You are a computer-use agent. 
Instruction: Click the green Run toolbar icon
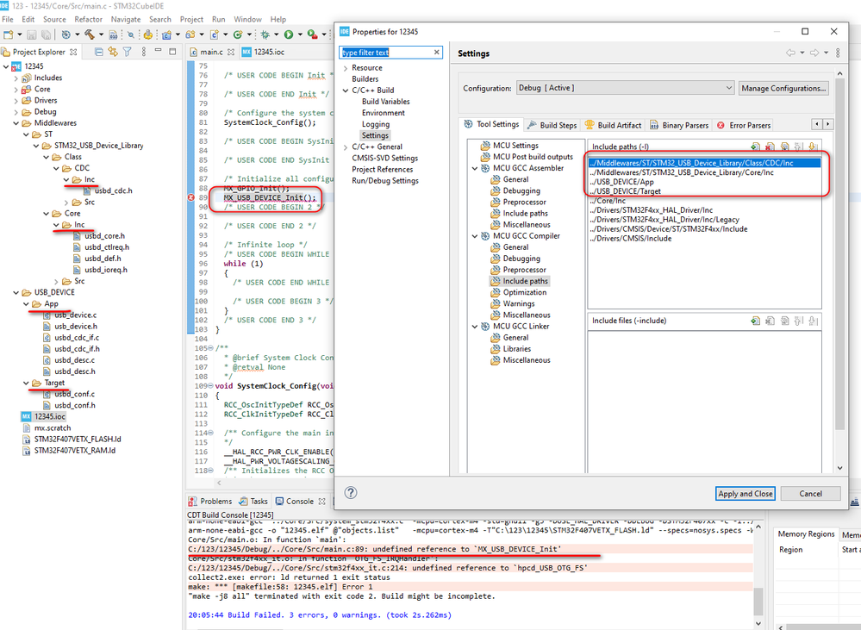point(289,34)
